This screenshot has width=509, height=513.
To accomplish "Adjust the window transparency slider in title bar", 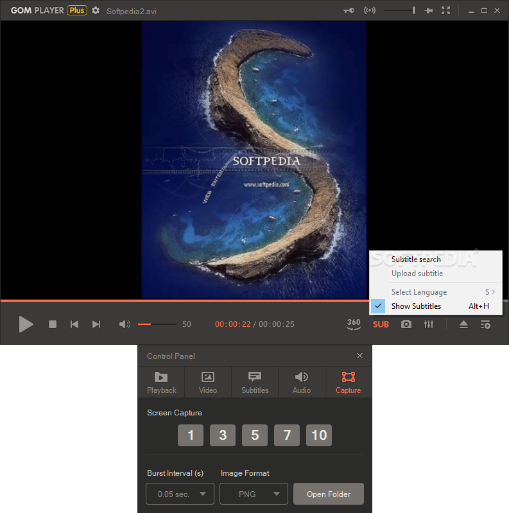I will click(x=399, y=10).
